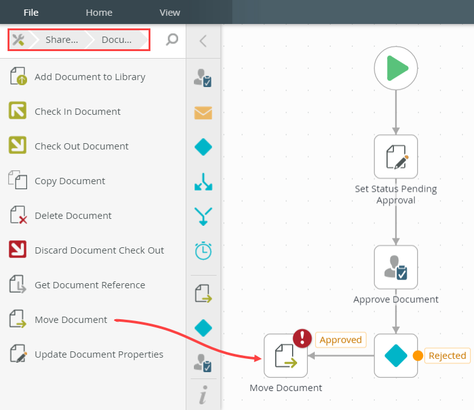Viewport: 474px width, 410px height.
Task: Select the Update Document Properties label
Action: (x=99, y=354)
